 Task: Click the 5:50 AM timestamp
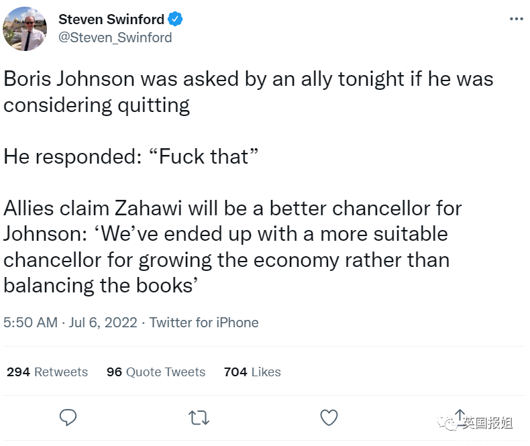point(30,323)
